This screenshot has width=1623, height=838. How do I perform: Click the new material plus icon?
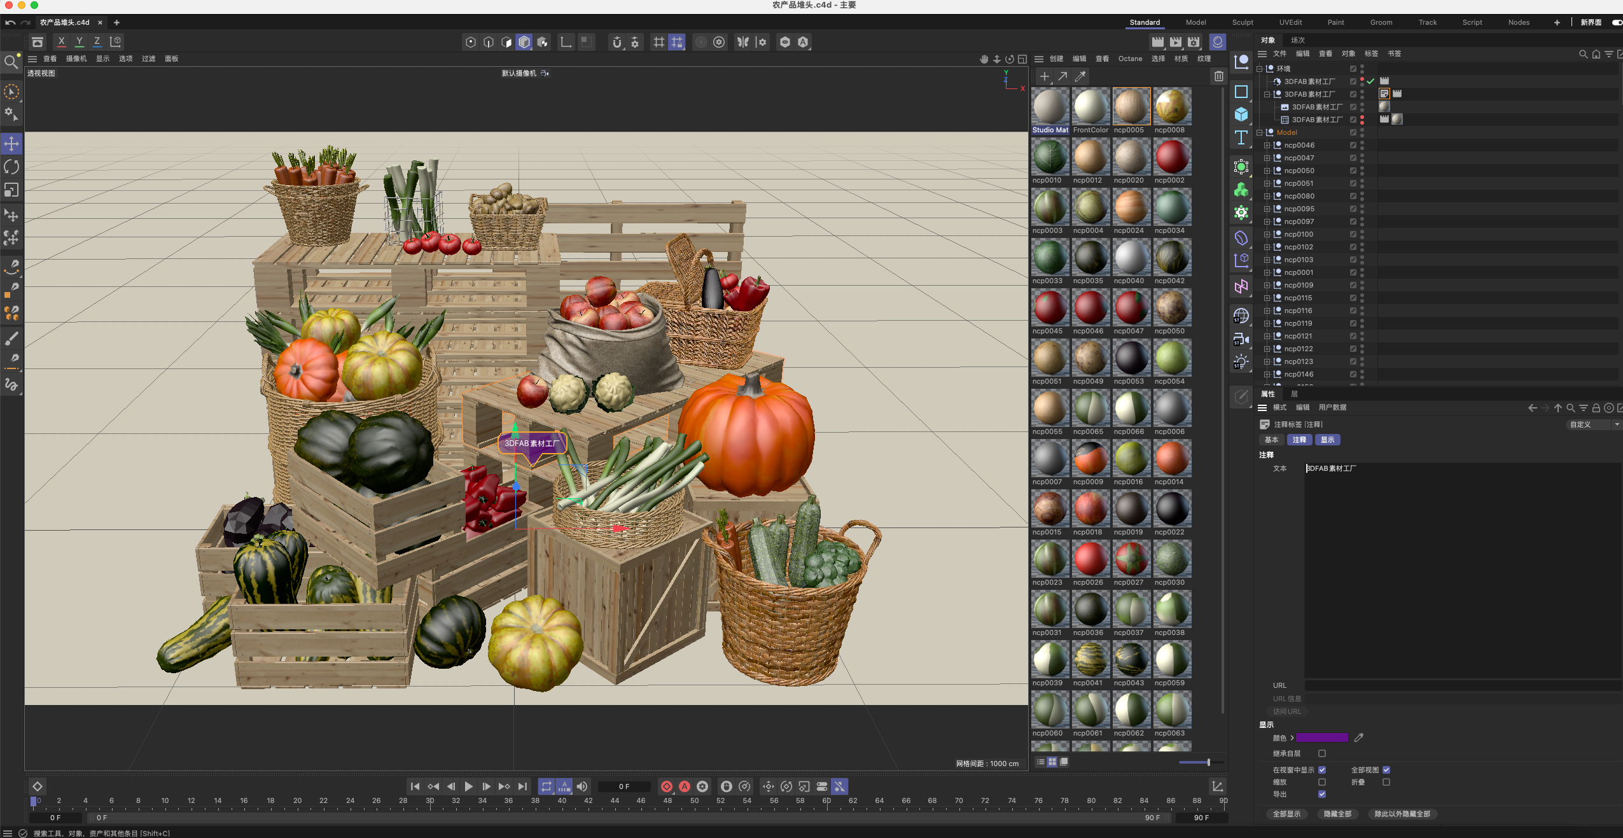pyautogui.click(x=1044, y=76)
